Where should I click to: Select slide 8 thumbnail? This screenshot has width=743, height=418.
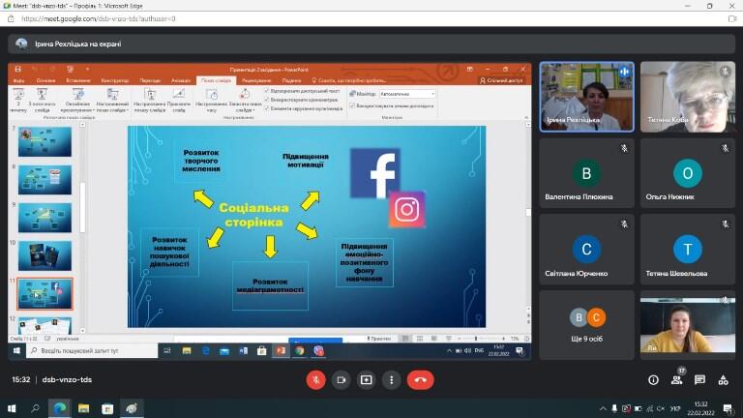click(x=45, y=180)
